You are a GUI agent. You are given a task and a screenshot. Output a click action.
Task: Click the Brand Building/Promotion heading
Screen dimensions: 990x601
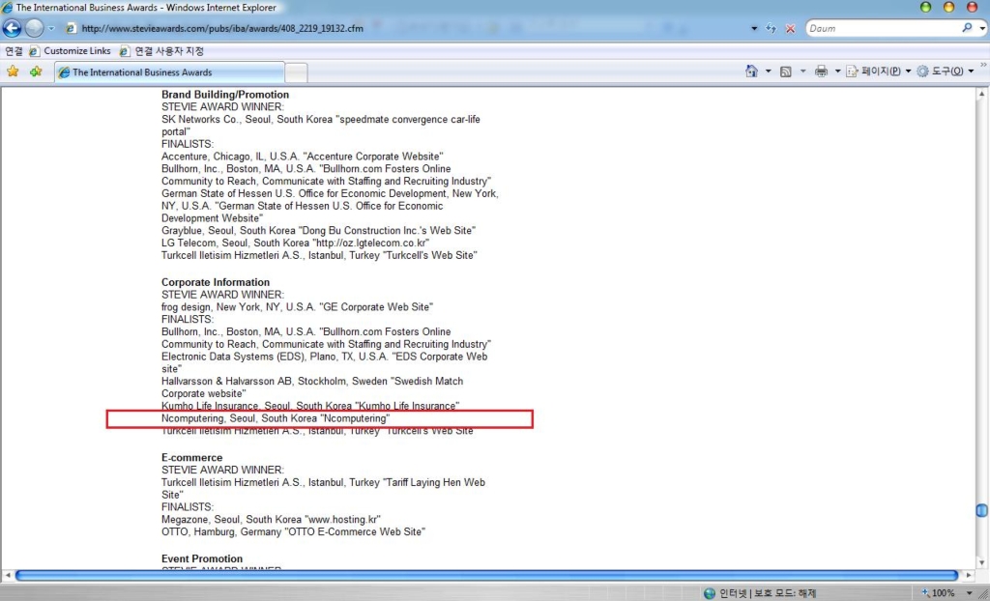pyautogui.click(x=225, y=95)
